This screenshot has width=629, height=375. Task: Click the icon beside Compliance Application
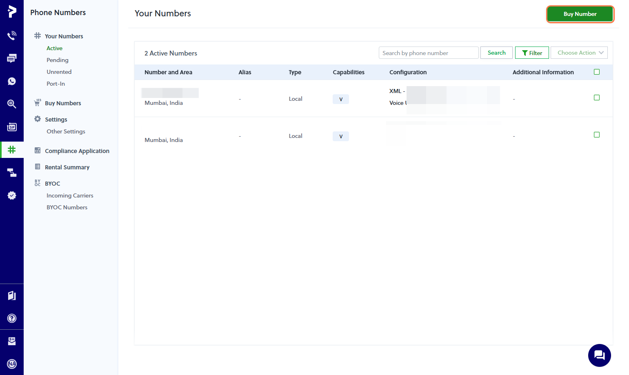pyautogui.click(x=38, y=150)
